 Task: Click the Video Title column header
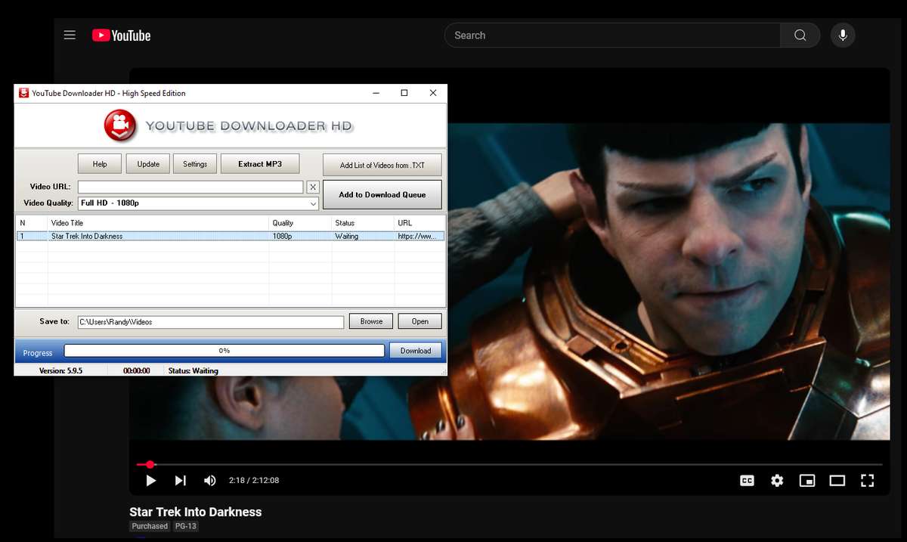coord(158,223)
